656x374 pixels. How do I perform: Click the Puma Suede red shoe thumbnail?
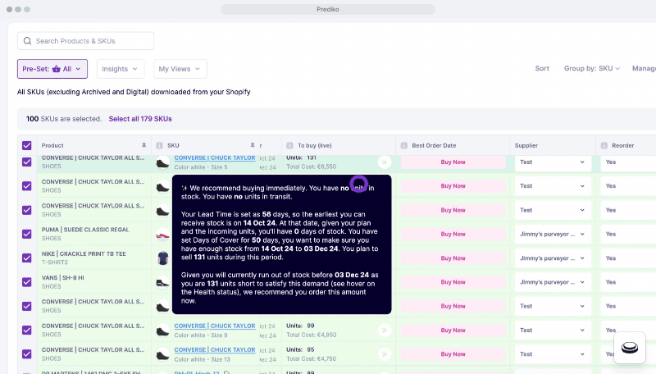coord(162,235)
